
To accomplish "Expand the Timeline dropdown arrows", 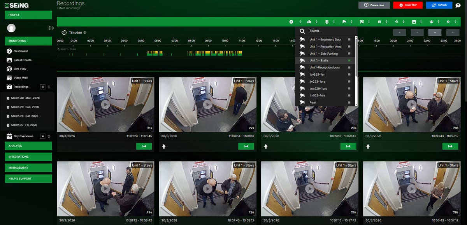I will click(85, 33).
